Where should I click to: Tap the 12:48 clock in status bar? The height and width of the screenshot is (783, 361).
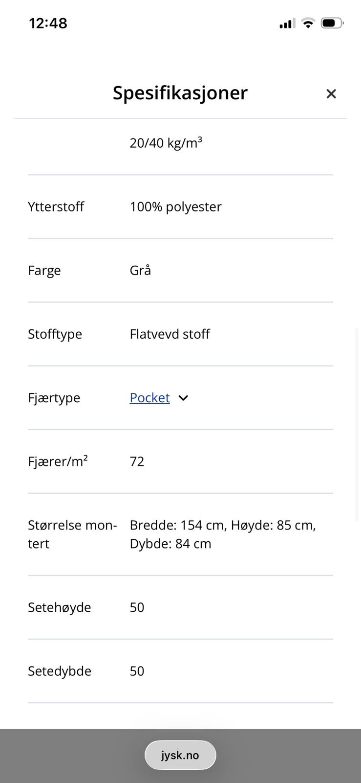tap(48, 23)
